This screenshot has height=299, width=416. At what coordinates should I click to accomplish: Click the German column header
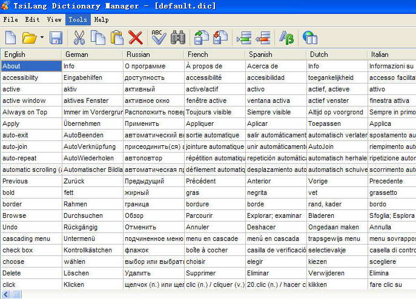[x=92, y=54]
